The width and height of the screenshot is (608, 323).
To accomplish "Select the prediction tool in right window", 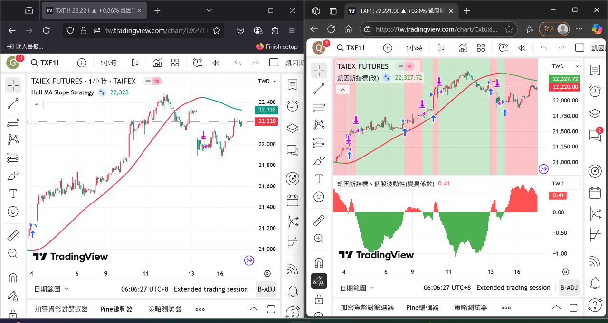I will [x=319, y=143].
